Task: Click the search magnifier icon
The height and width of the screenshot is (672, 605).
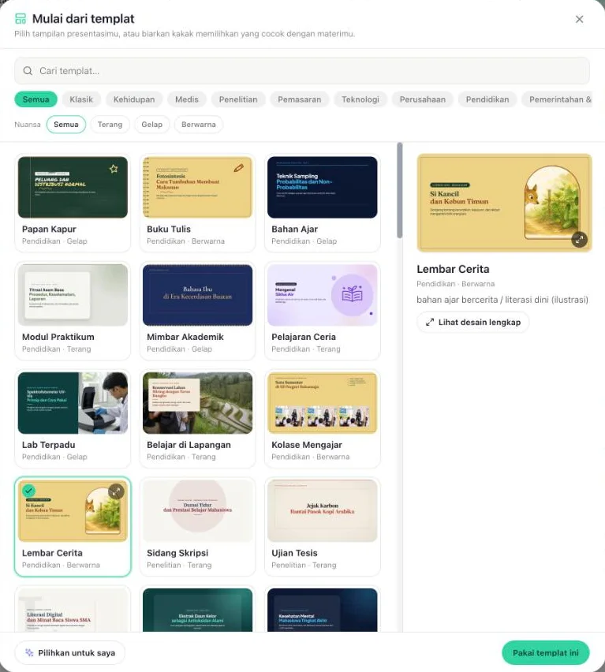Action: coord(28,71)
